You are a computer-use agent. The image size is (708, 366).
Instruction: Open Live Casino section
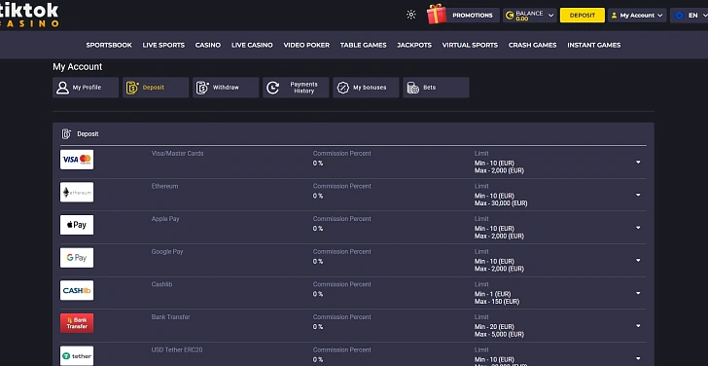(252, 45)
